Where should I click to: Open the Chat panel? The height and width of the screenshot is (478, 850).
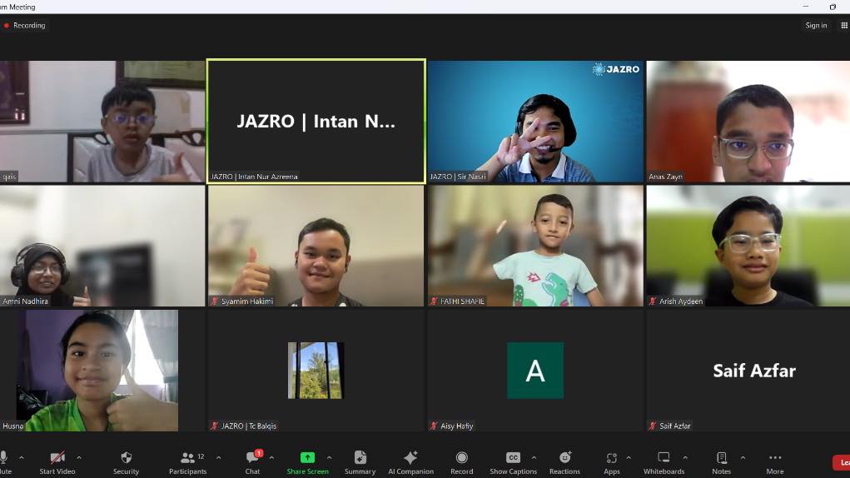pos(253,462)
